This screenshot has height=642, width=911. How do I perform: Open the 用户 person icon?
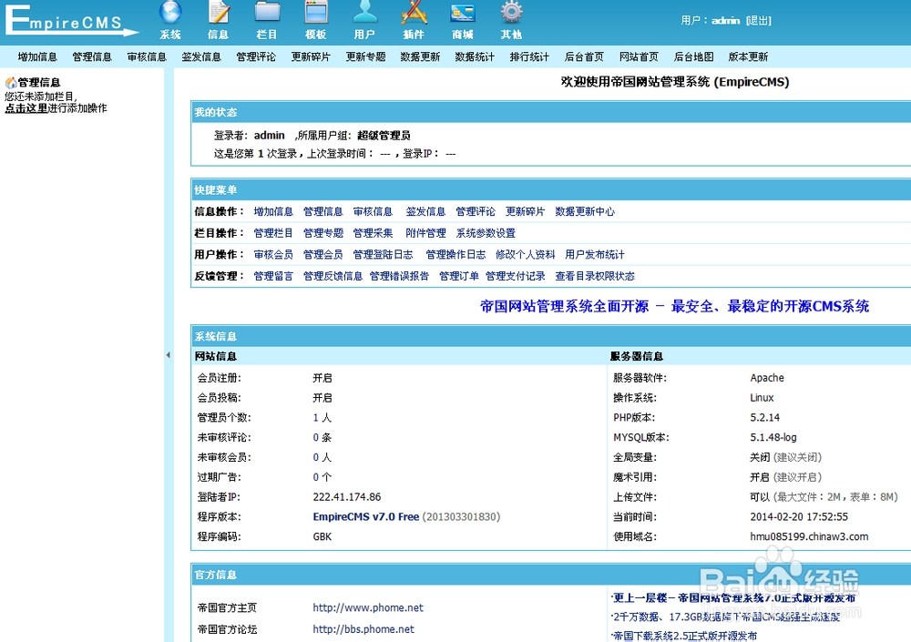point(365,12)
